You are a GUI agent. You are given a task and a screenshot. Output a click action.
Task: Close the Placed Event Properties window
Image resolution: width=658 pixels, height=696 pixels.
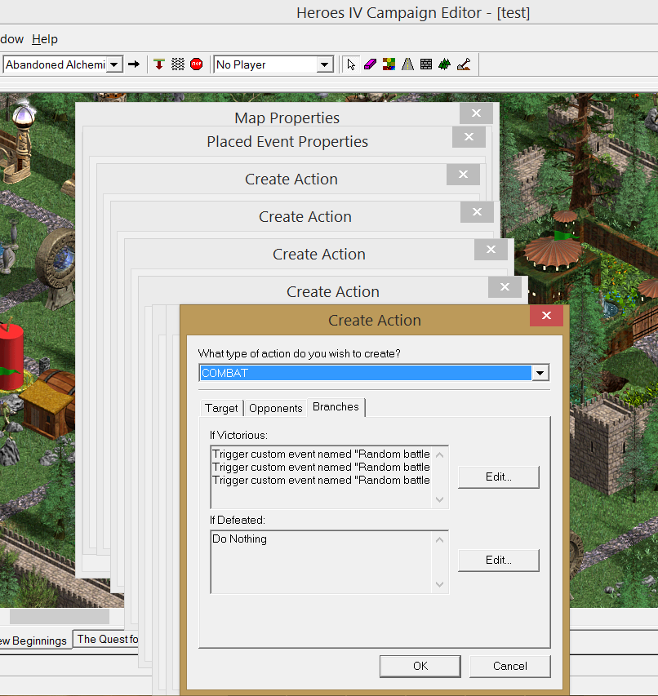click(469, 137)
